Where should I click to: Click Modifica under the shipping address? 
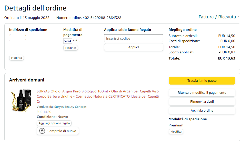point(16,58)
